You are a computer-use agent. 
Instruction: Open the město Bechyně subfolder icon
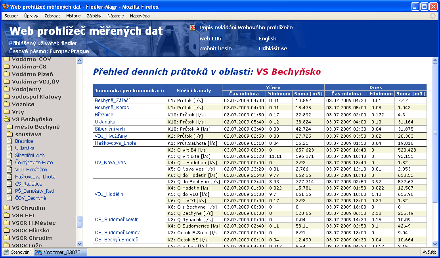coord(10,127)
